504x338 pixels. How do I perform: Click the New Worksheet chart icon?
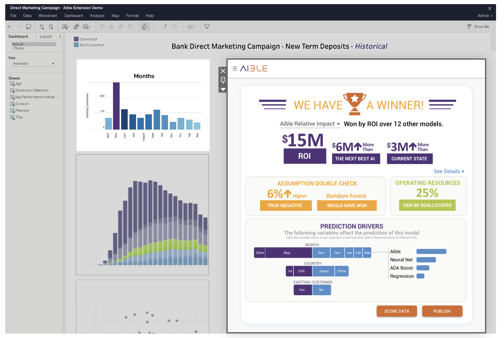(65, 27)
